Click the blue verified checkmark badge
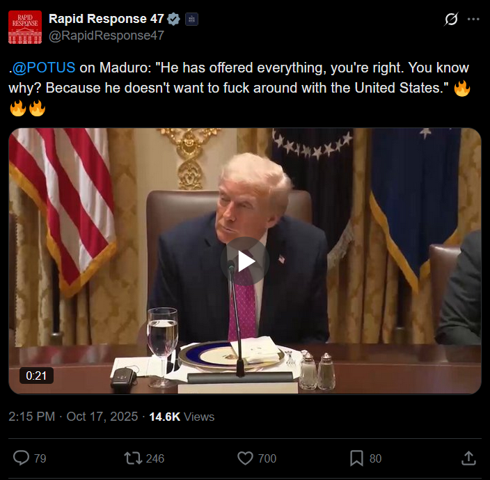 coord(173,19)
